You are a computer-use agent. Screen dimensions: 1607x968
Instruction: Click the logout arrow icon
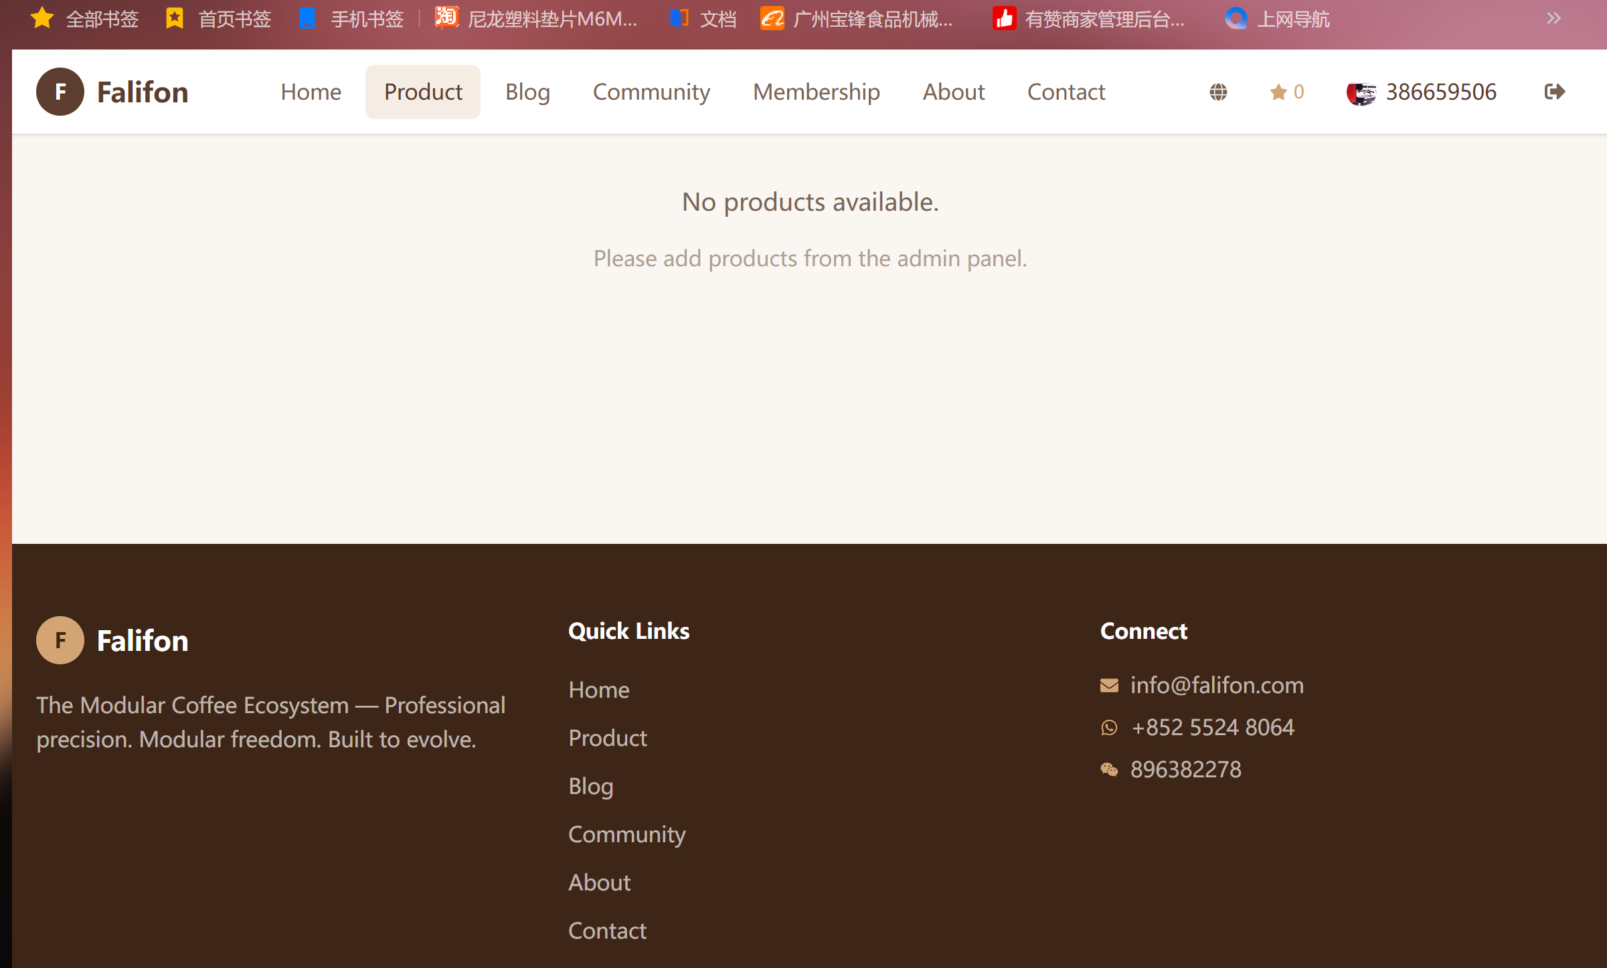tap(1554, 92)
